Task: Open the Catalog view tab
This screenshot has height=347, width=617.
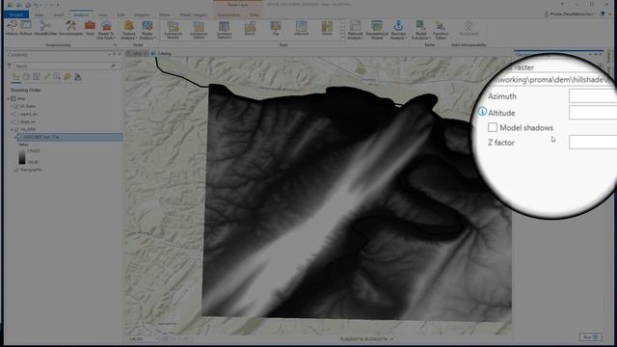Action: click(161, 54)
